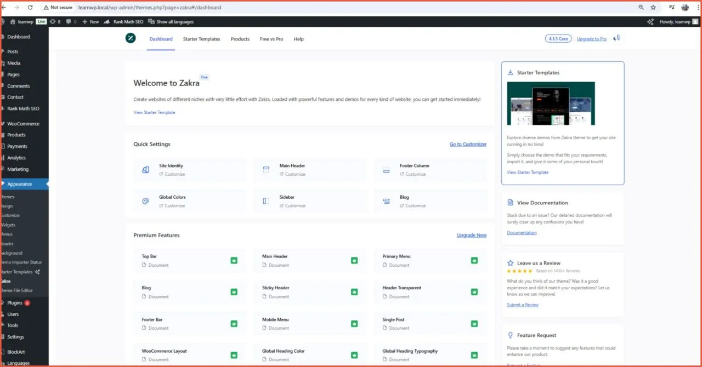Open the New content dropdown in admin bar
The image size is (702, 367).
[90, 21]
